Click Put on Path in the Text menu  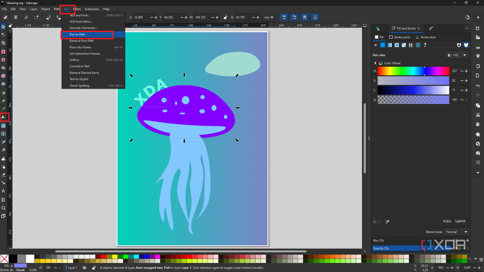coord(77,34)
